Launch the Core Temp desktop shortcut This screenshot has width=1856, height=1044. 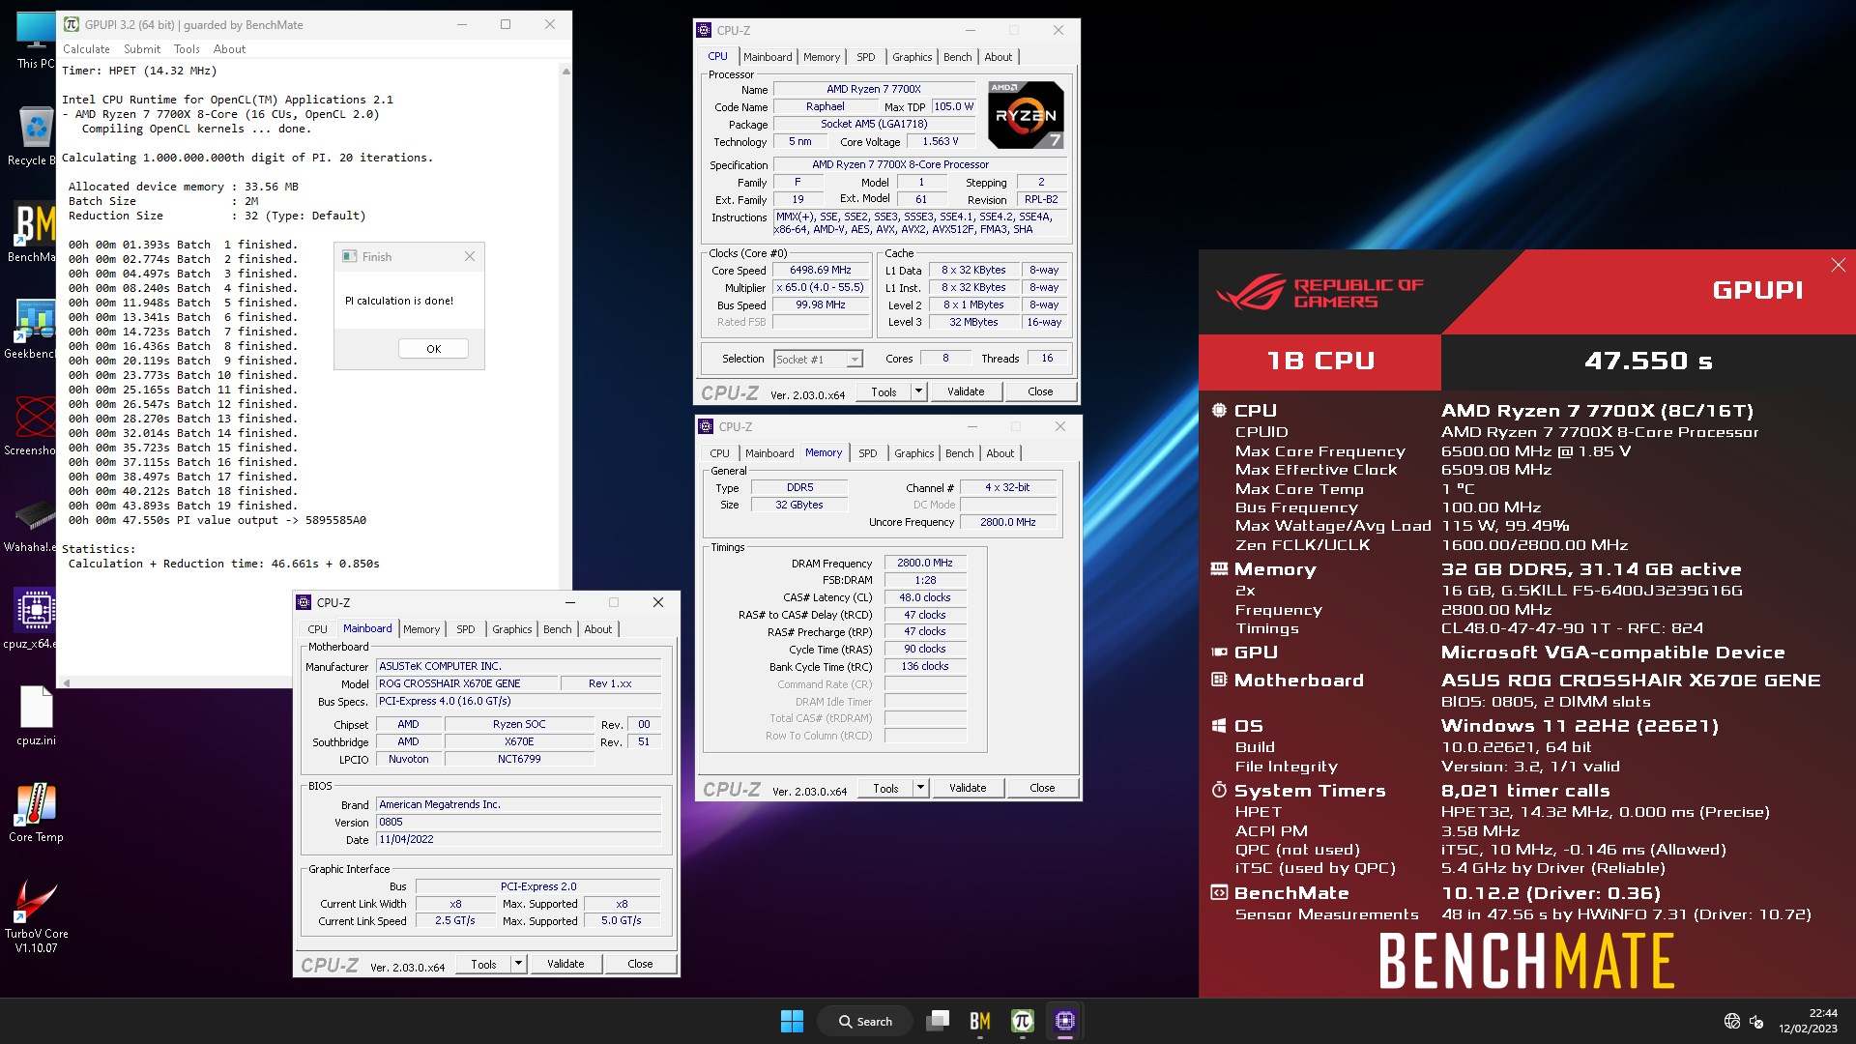point(36,812)
